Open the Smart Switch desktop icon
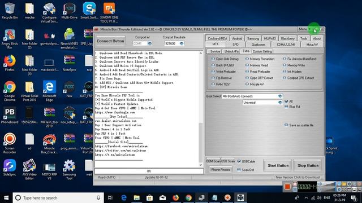Image resolution: width=362 pixels, height=203 pixels. coord(89,11)
